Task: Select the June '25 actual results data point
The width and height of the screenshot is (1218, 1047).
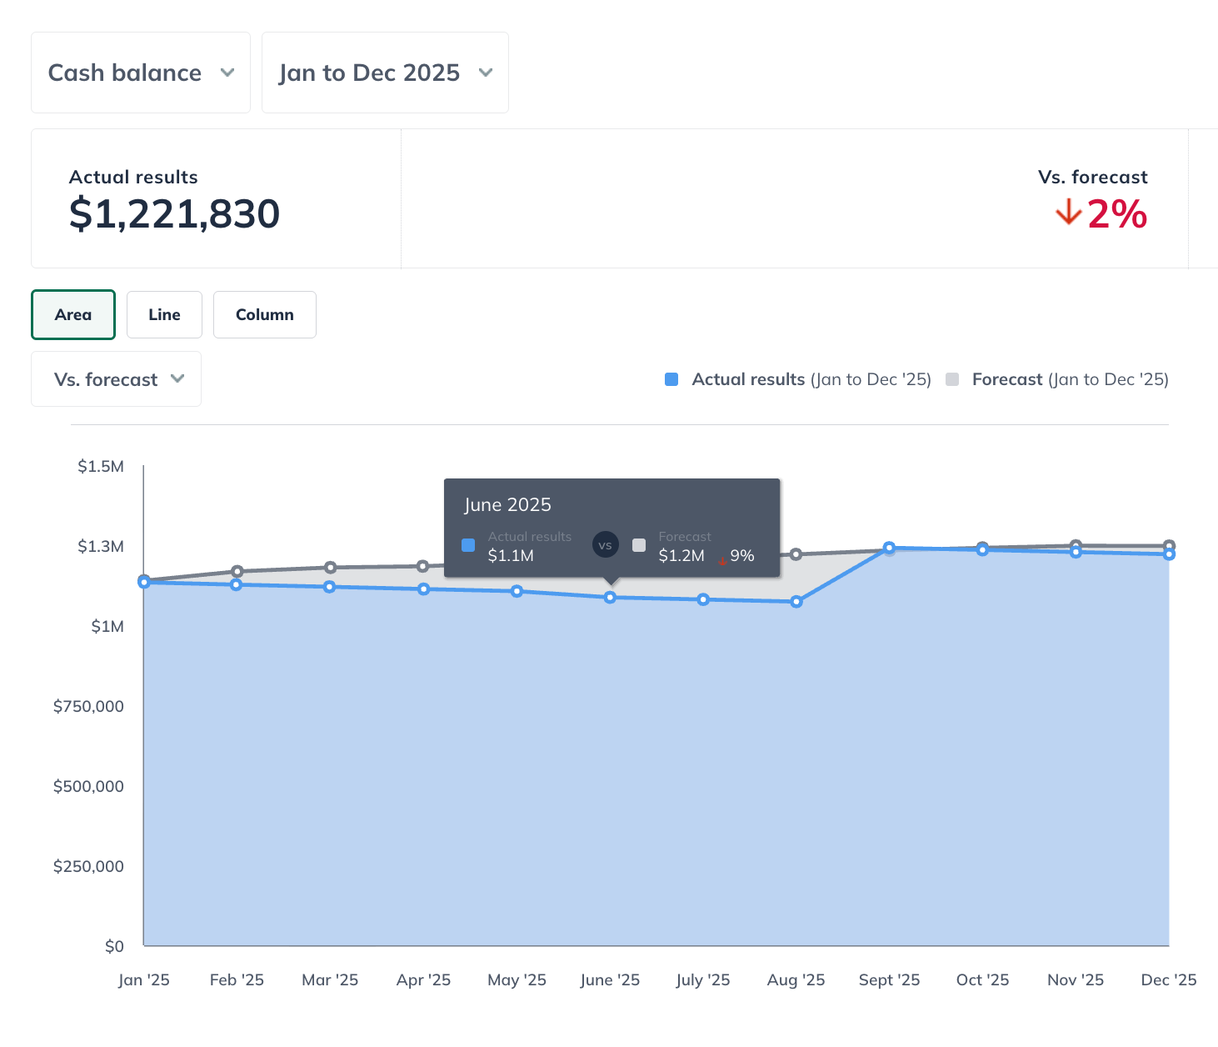Action: coord(610,598)
